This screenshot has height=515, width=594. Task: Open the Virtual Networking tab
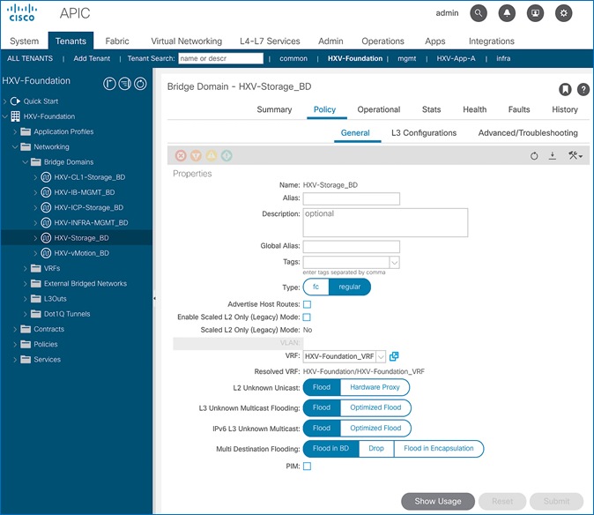tap(186, 41)
